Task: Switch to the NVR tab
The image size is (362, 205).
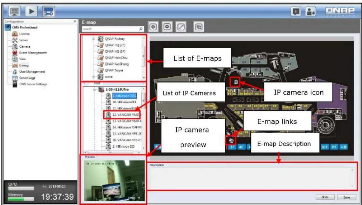Action: (x=97, y=83)
